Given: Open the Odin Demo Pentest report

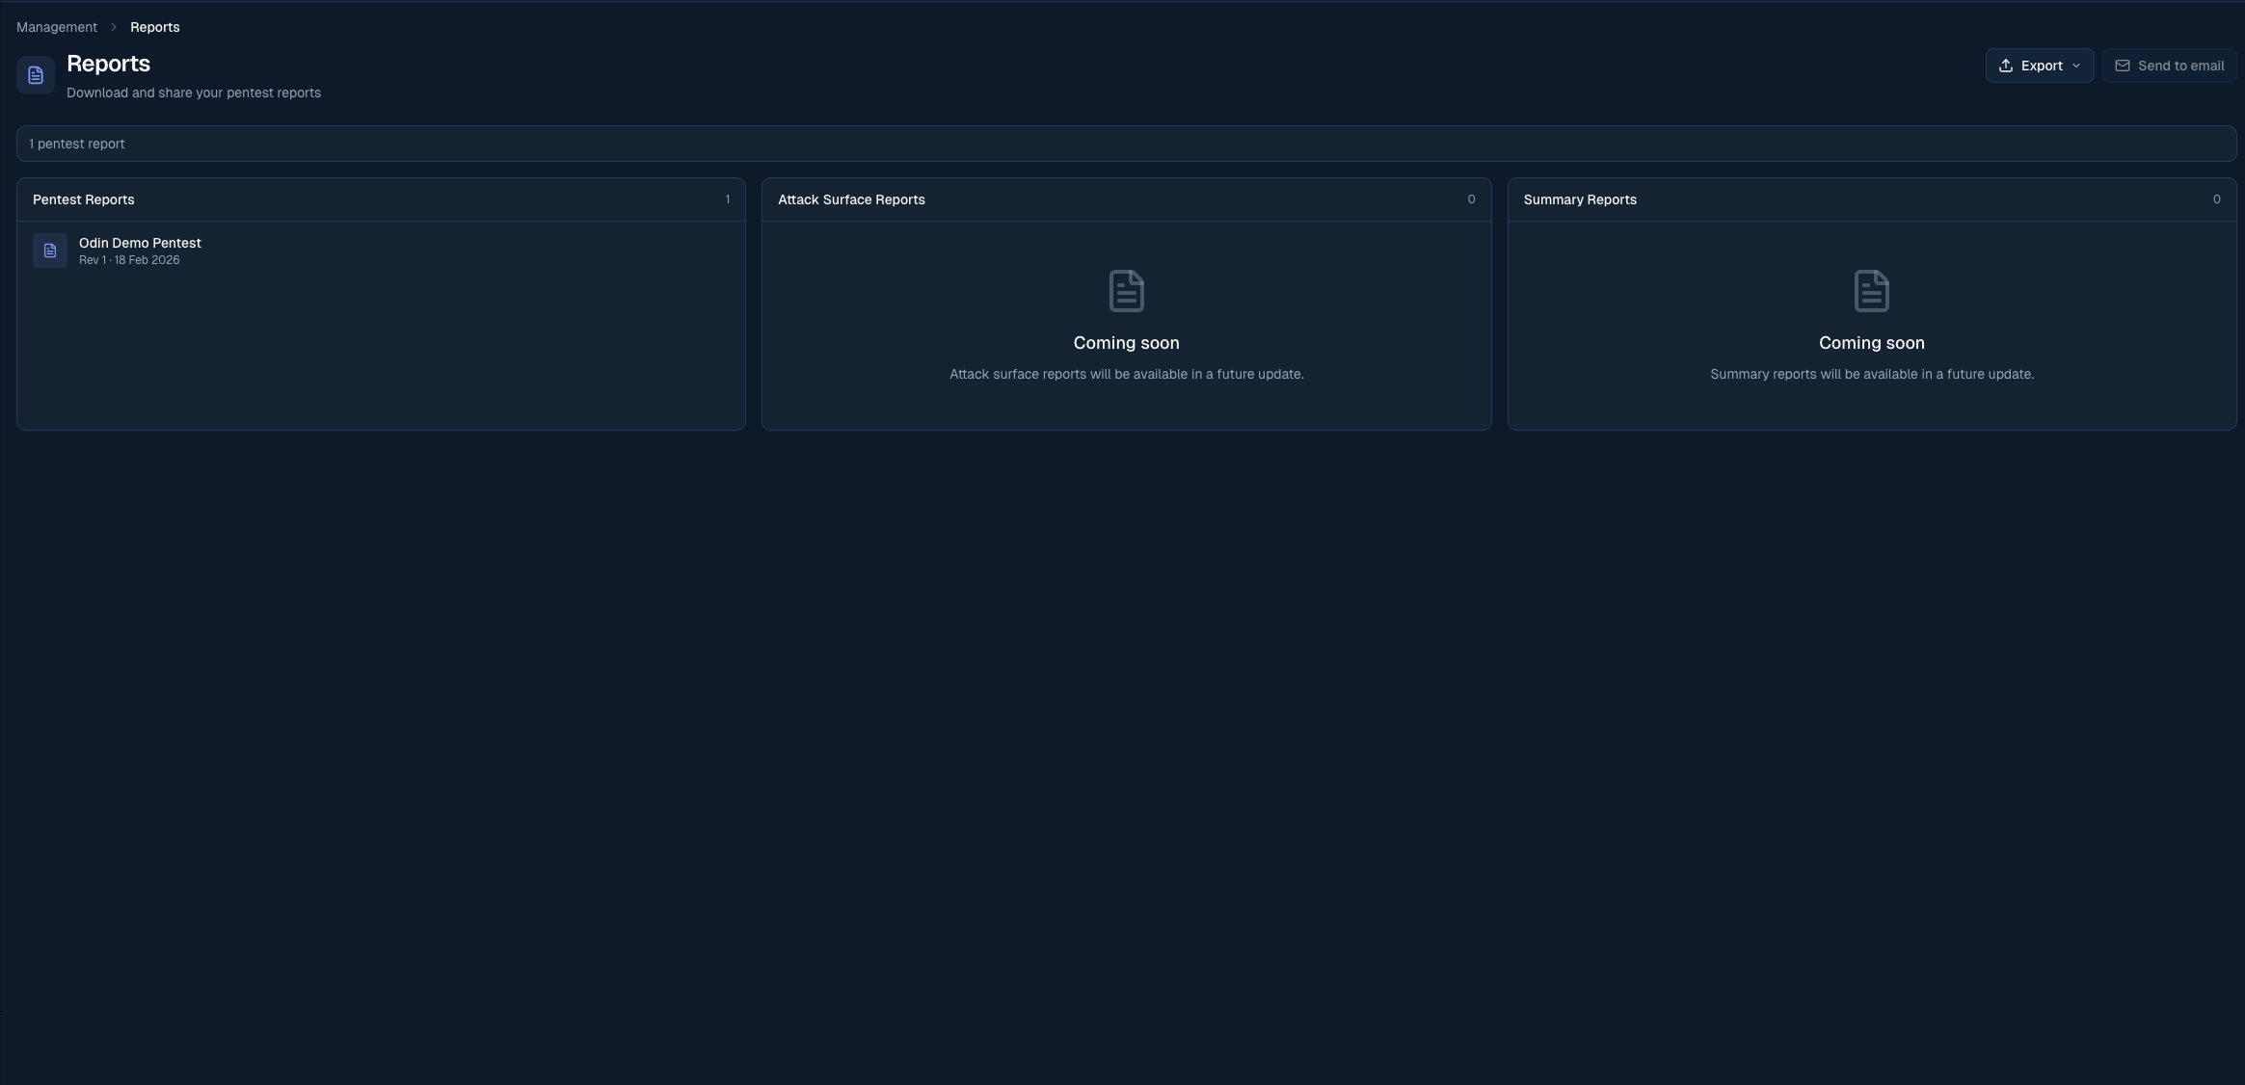Looking at the screenshot, I should (x=140, y=243).
